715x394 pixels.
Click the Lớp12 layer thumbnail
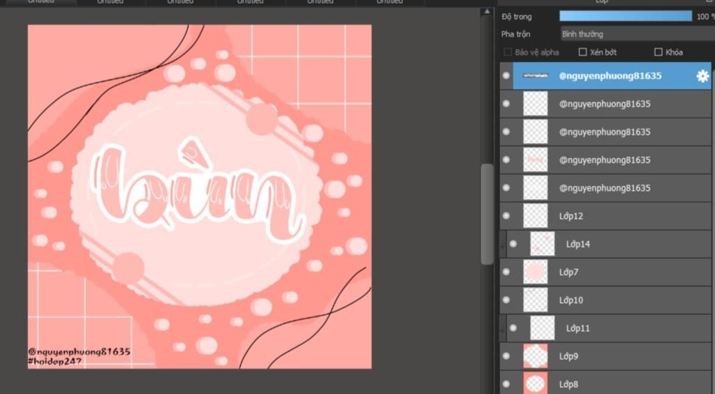(x=536, y=216)
